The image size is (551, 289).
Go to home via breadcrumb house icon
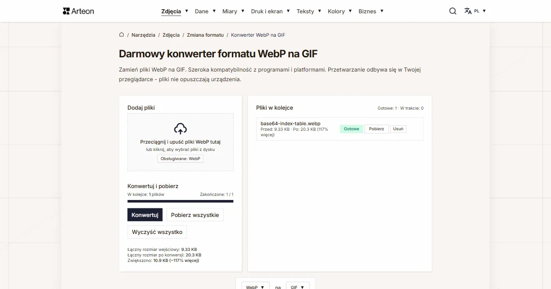122,35
